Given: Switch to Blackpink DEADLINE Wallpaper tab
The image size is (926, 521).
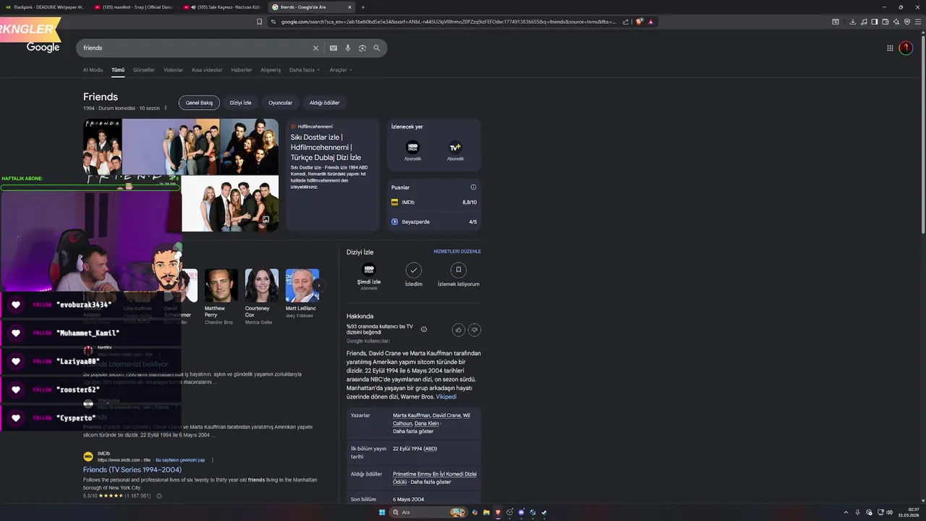Looking at the screenshot, I should click(45, 7).
